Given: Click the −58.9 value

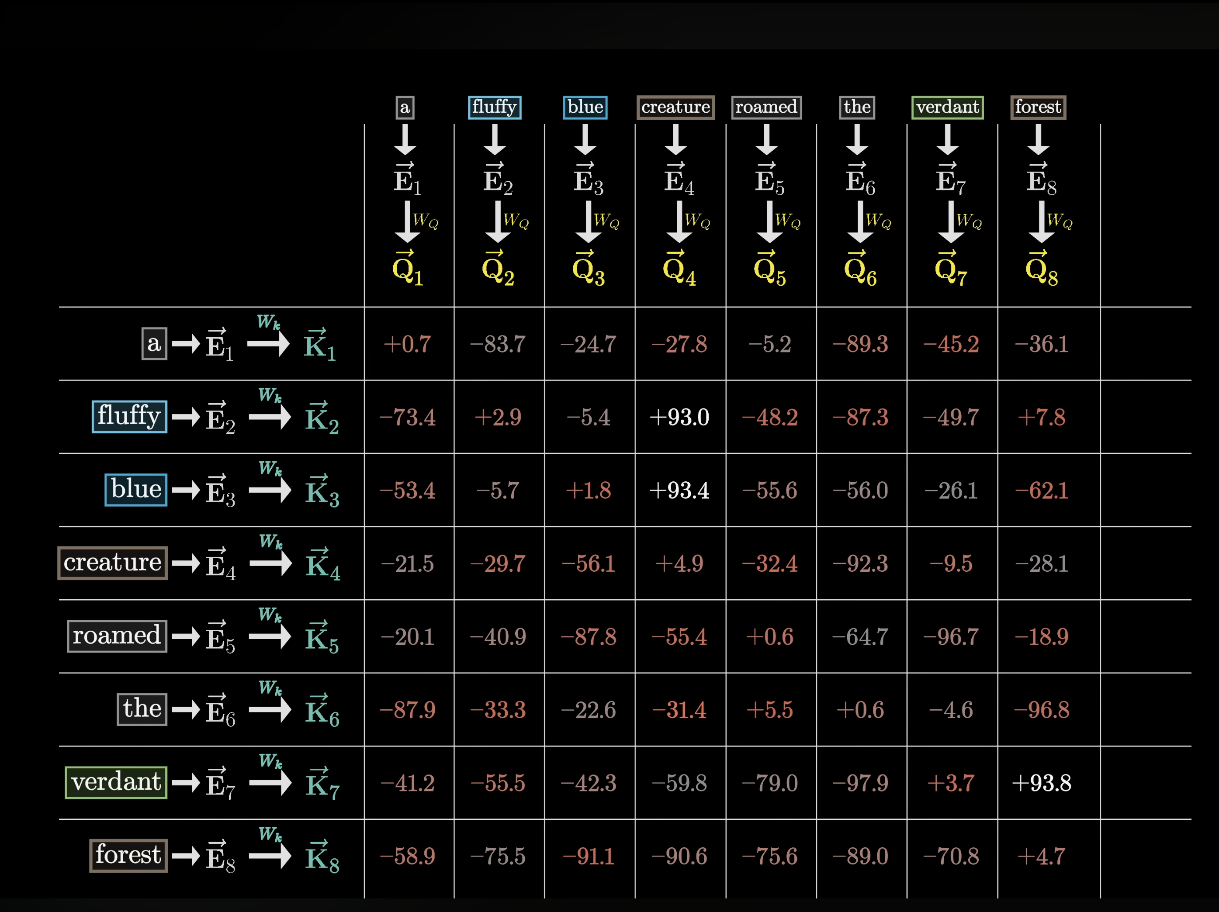Looking at the screenshot, I should point(407,856).
